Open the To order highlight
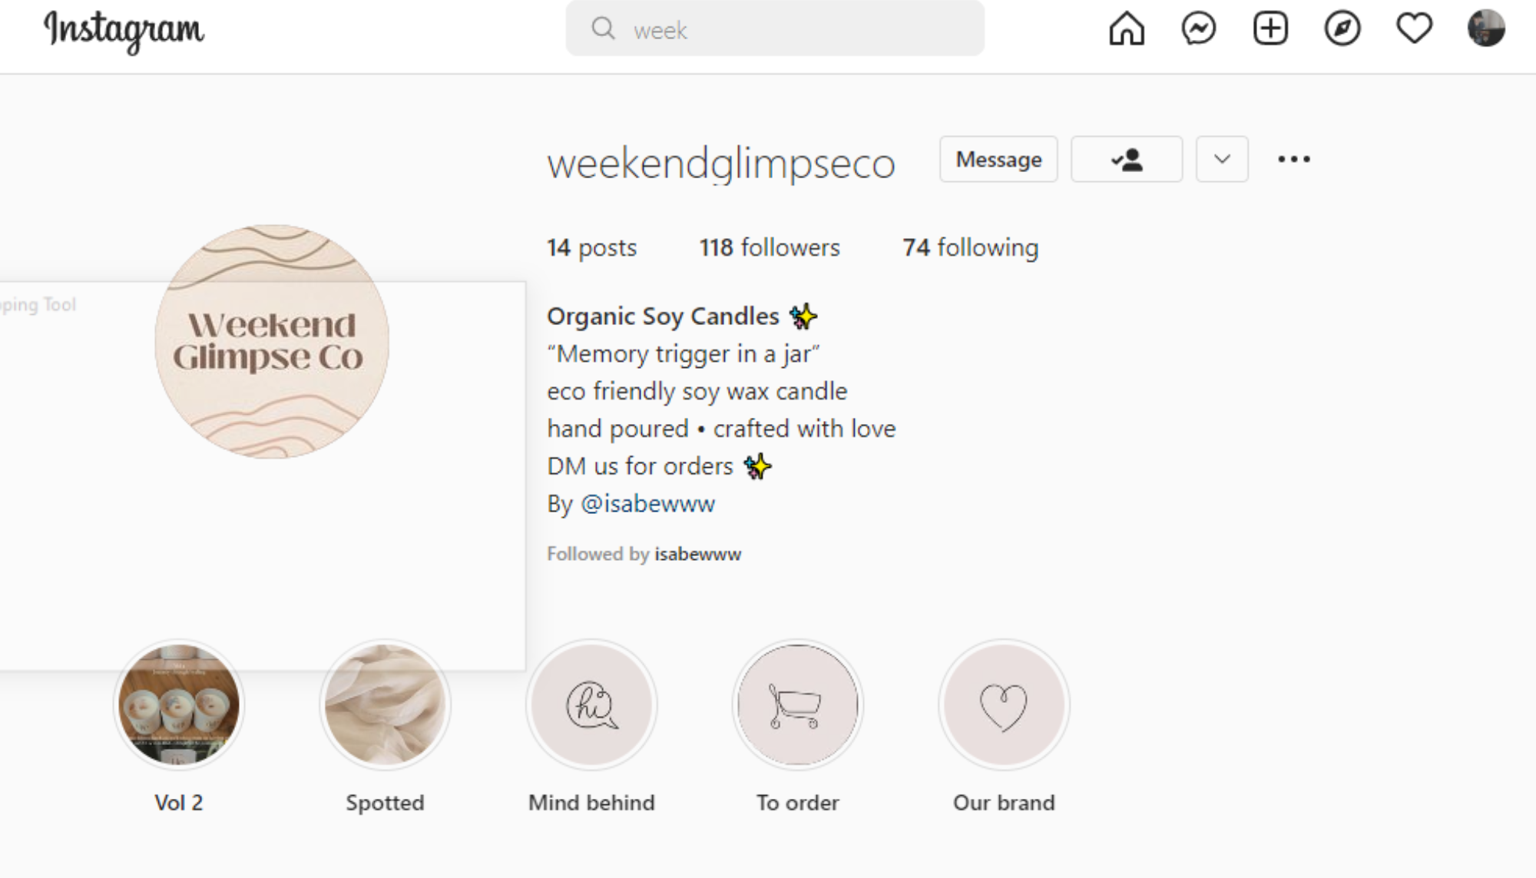This screenshot has height=878, width=1536. [x=797, y=704]
